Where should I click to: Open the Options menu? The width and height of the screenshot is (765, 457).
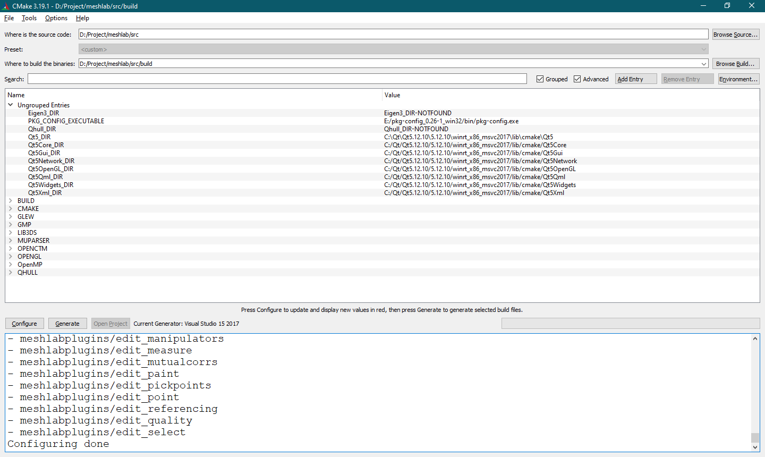coord(56,18)
